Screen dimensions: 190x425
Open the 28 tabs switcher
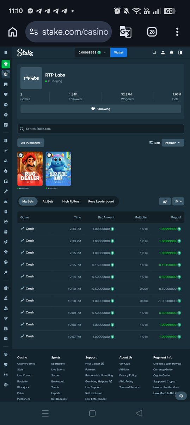(x=152, y=32)
